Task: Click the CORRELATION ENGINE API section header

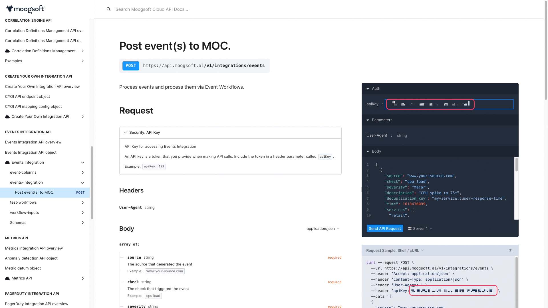Action: click(x=28, y=21)
